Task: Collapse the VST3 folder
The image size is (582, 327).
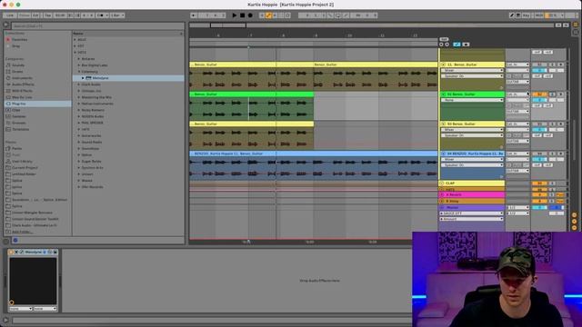Action: click(75, 53)
